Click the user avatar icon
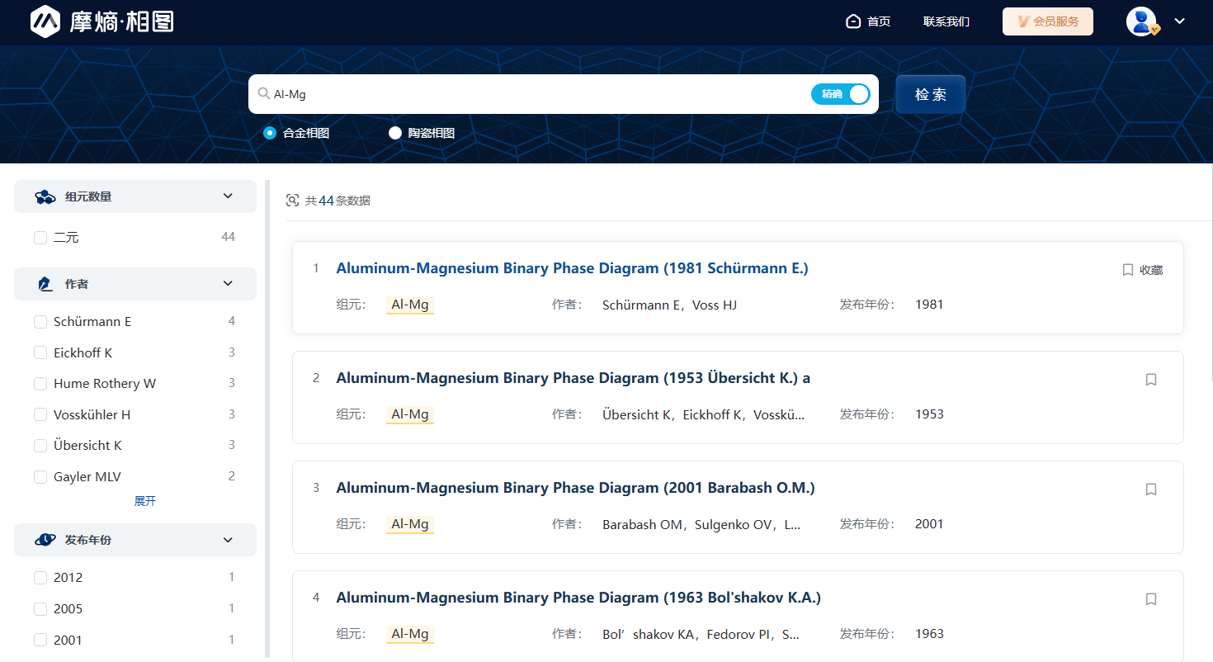The image size is (1213, 662). (1142, 21)
